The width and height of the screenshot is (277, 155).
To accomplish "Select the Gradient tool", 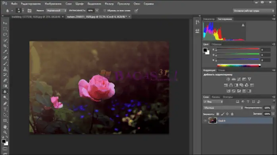I will click(5, 86).
